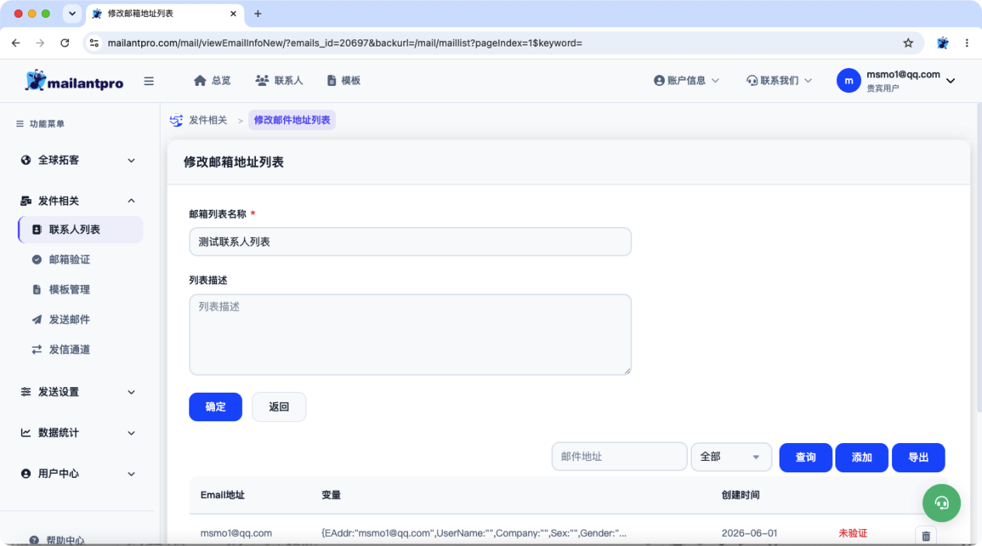Click the 返回 button

(279, 407)
